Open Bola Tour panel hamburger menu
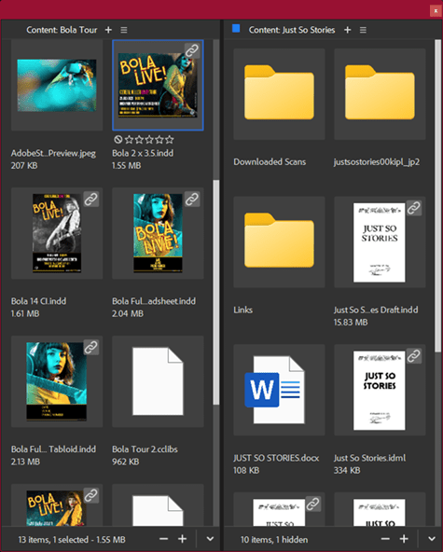 (124, 30)
